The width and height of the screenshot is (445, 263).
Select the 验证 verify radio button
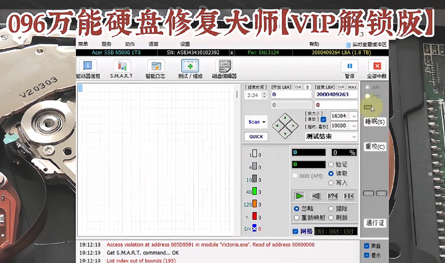(331, 164)
